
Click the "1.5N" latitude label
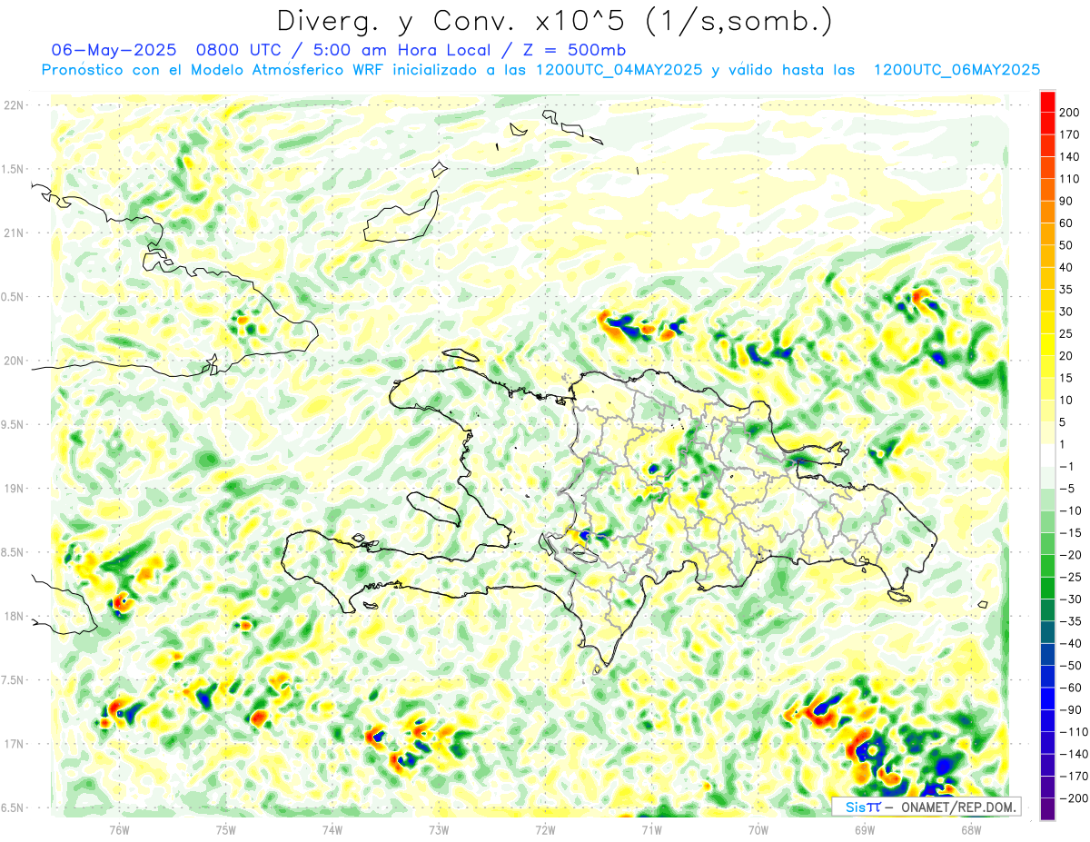12,169
